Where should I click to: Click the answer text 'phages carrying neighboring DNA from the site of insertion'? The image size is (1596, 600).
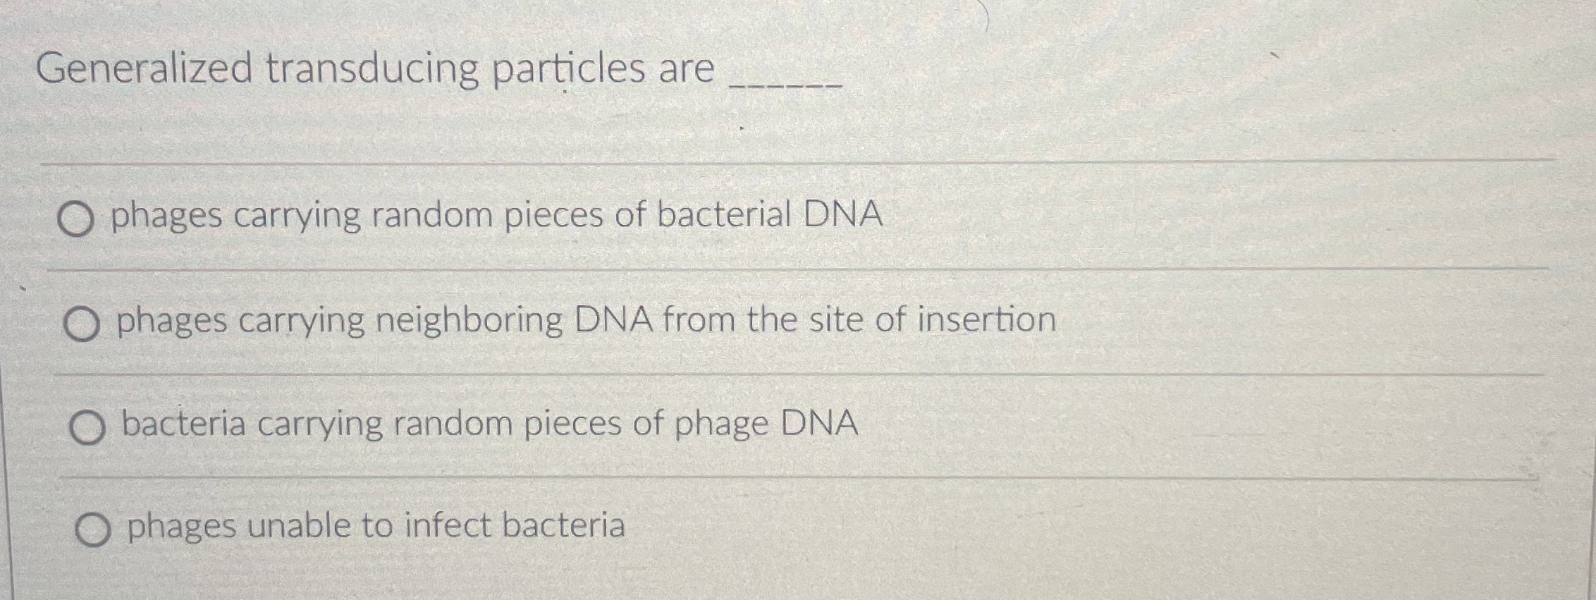[585, 320]
